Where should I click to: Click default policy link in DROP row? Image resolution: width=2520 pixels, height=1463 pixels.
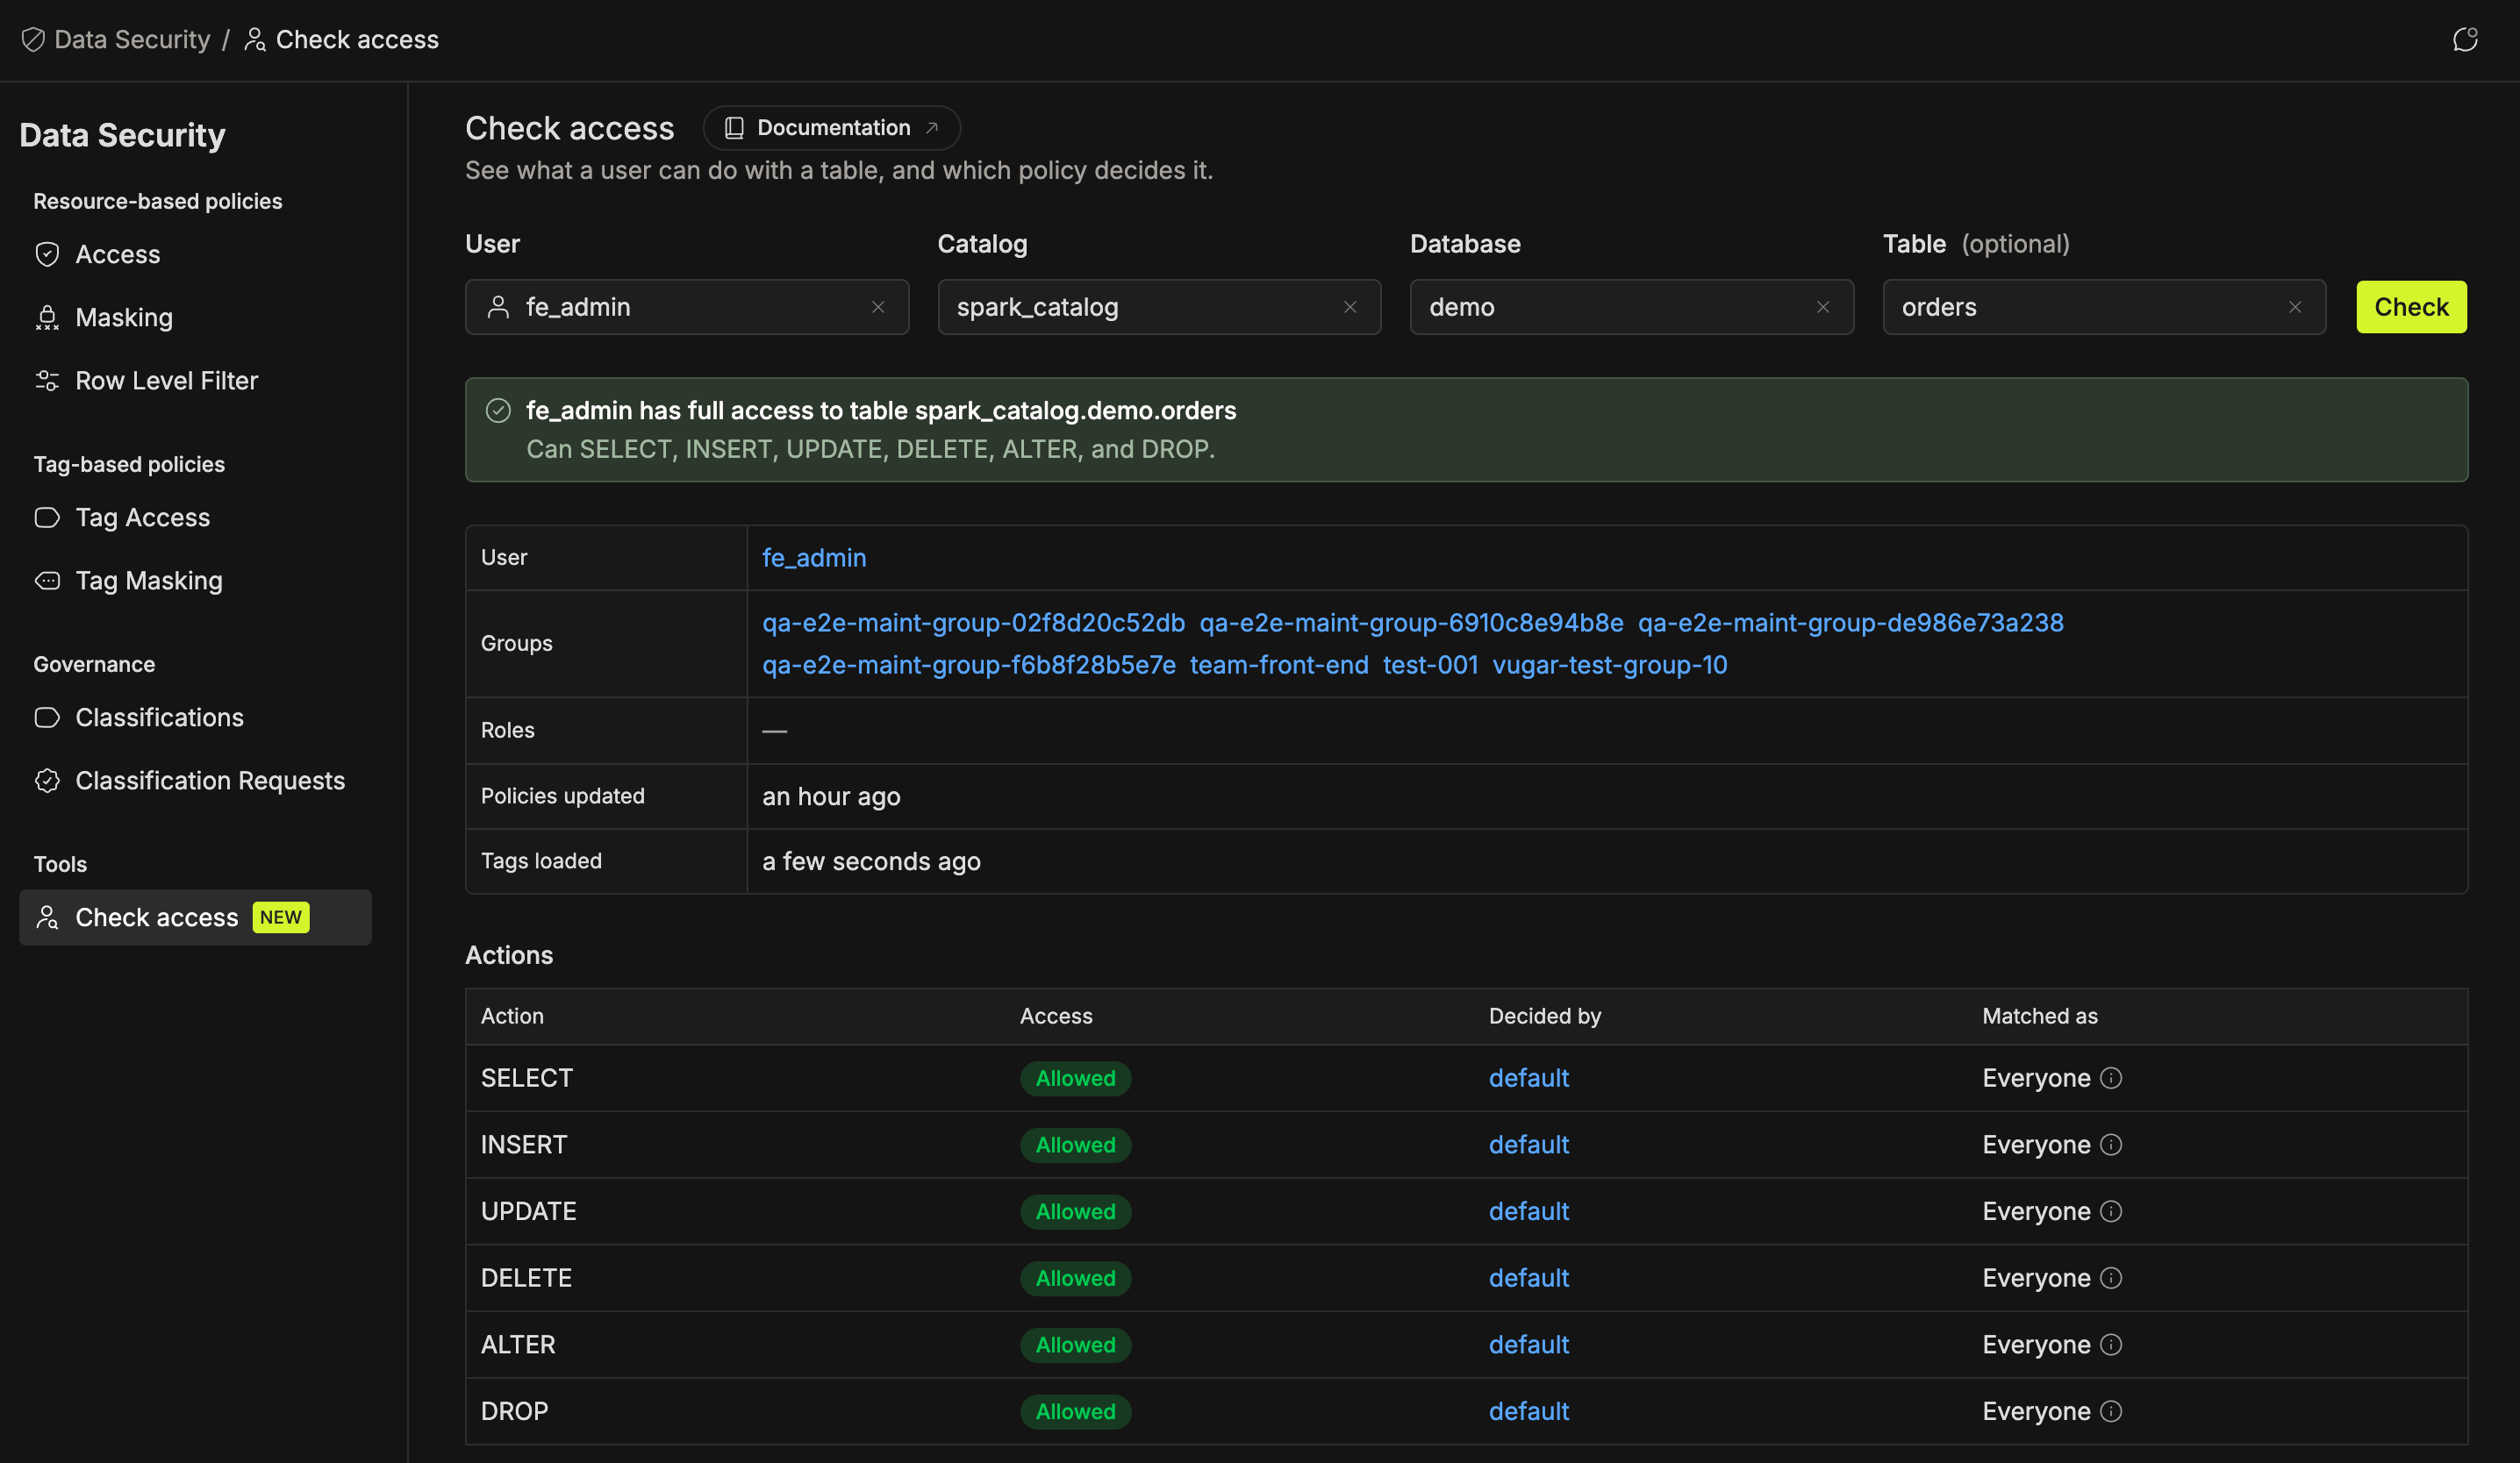(1528, 1411)
